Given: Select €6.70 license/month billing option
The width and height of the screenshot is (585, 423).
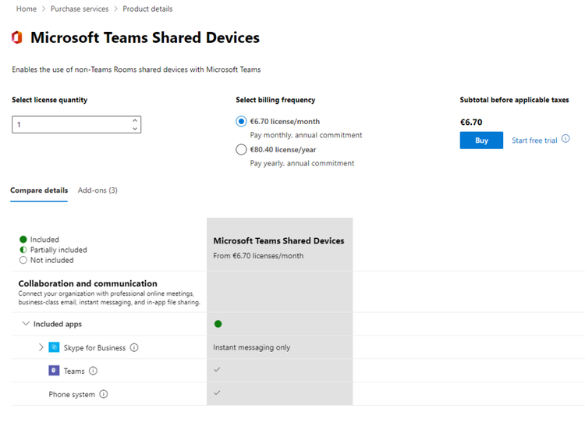Looking at the screenshot, I should click(x=242, y=122).
